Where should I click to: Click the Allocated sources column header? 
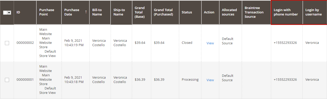[x=231, y=12]
